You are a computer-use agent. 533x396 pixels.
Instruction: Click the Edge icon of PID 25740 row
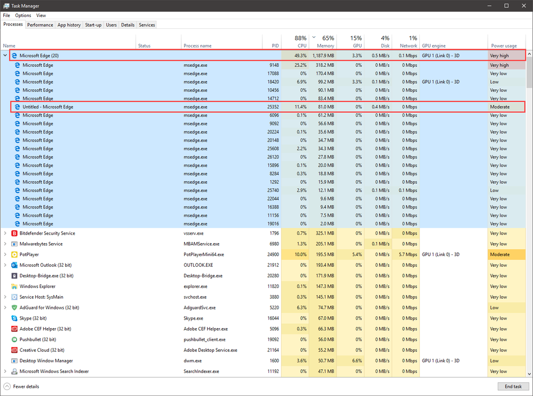coord(17,190)
